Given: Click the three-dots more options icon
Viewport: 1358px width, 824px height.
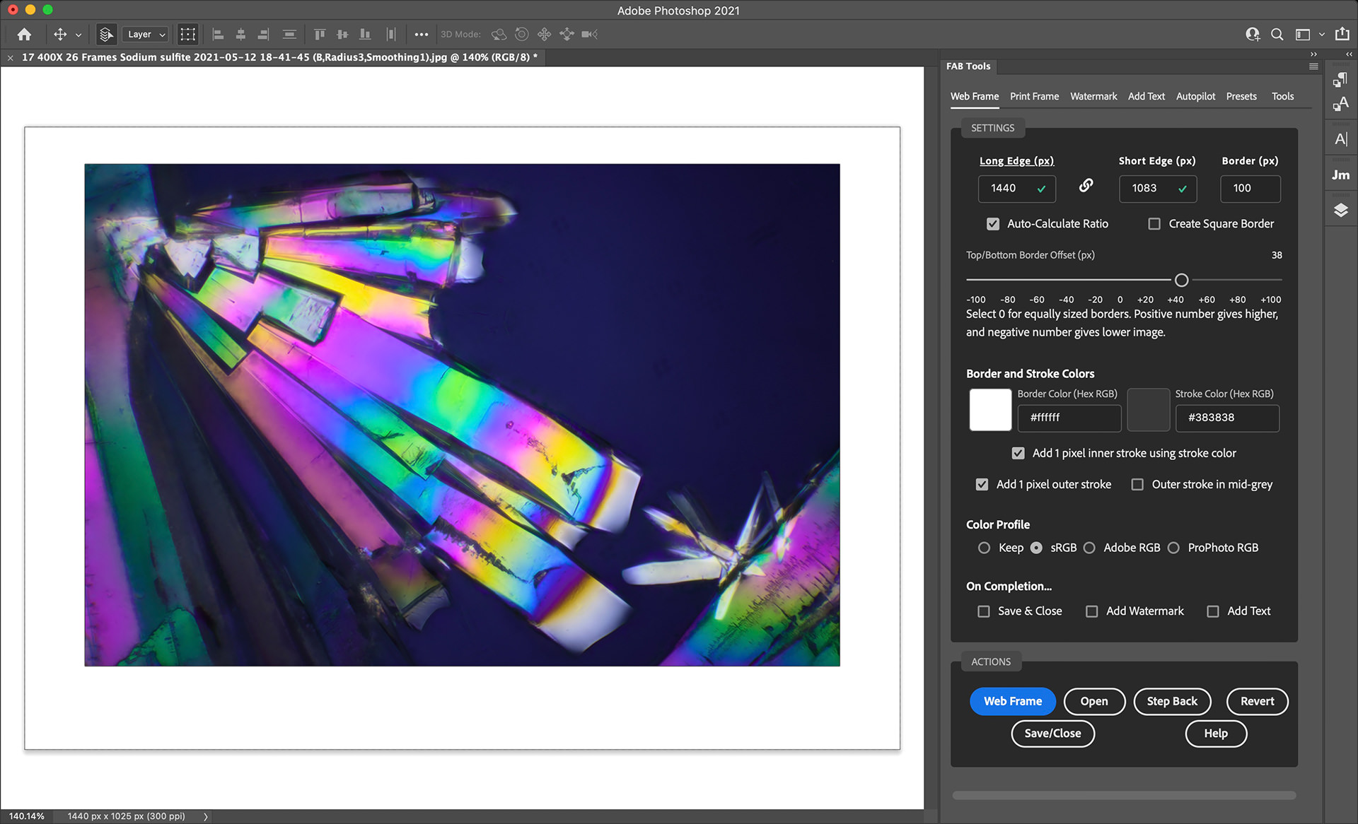Looking at the screenshot, I should 422,34.
